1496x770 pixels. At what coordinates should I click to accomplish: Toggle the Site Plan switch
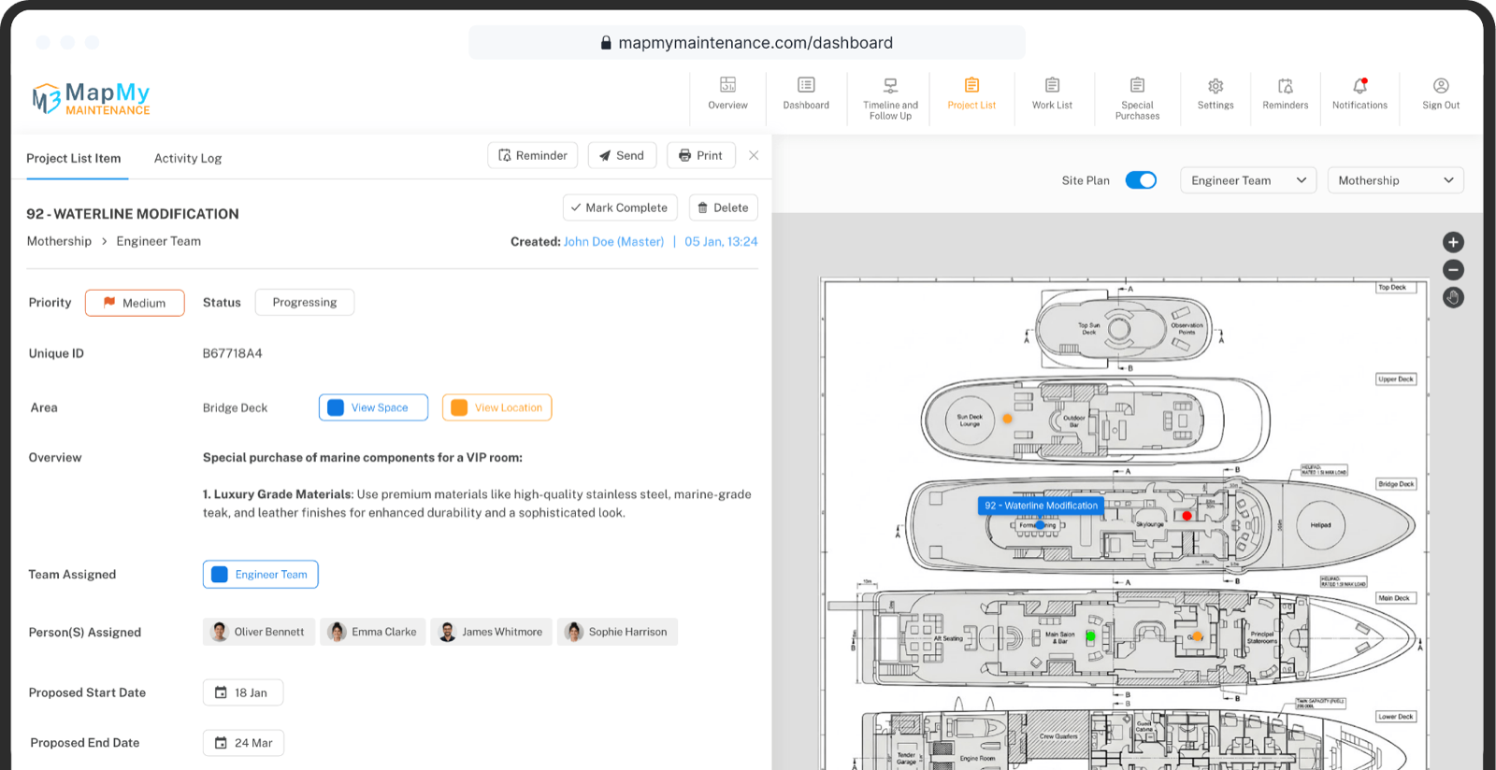(x=1141, y=180)
